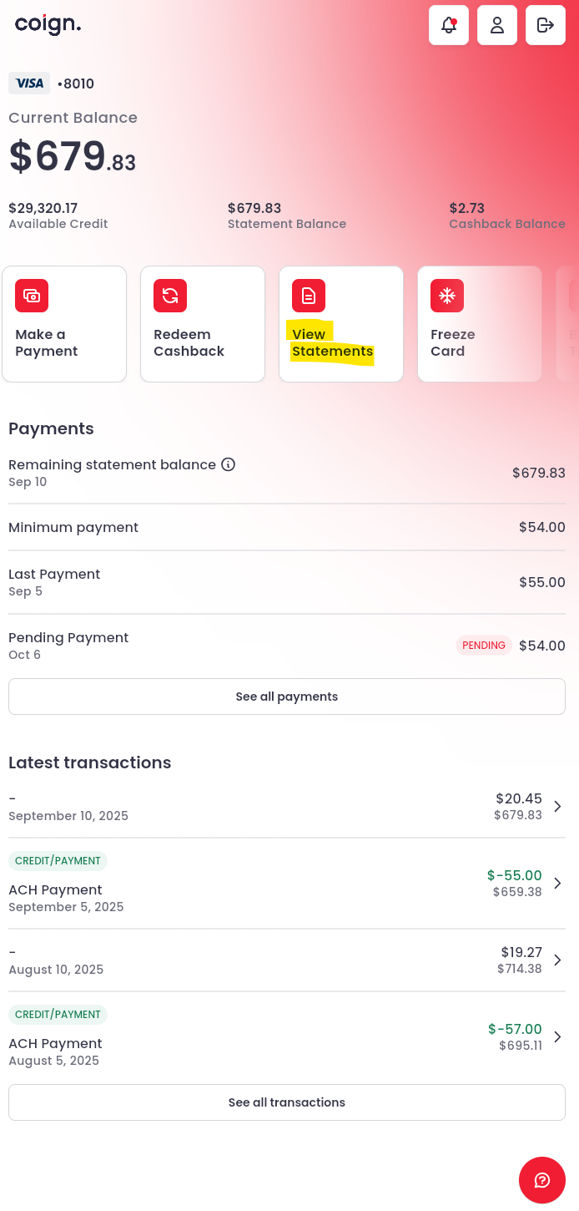Click the Freeze Card snowflake icon

[447, 296]
